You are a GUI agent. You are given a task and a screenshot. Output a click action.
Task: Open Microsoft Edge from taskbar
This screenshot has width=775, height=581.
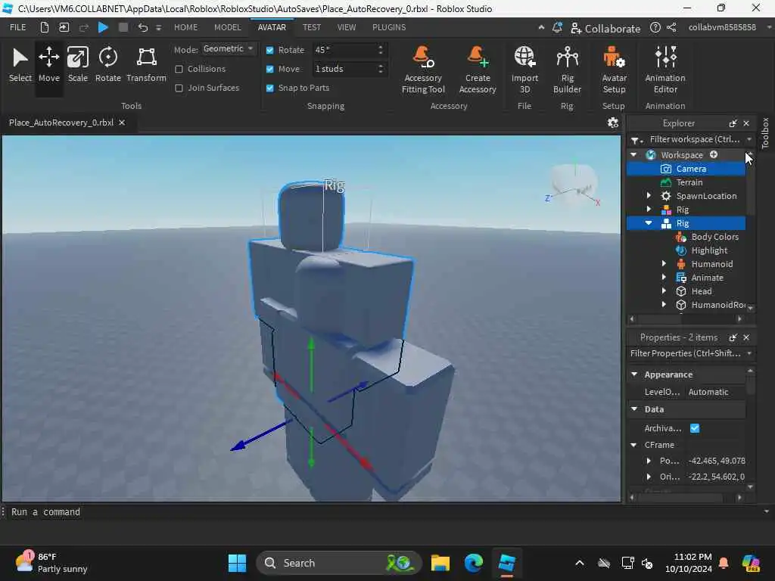coord(473,563)
